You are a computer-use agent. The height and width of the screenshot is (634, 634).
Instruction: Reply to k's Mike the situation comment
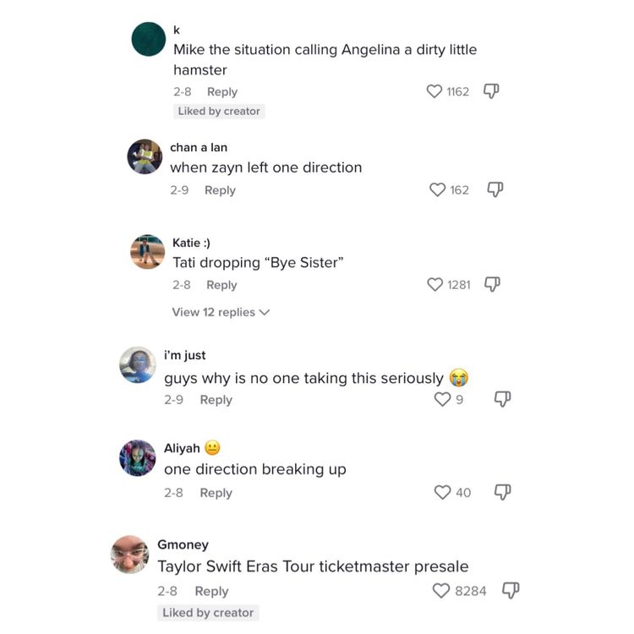222,91
